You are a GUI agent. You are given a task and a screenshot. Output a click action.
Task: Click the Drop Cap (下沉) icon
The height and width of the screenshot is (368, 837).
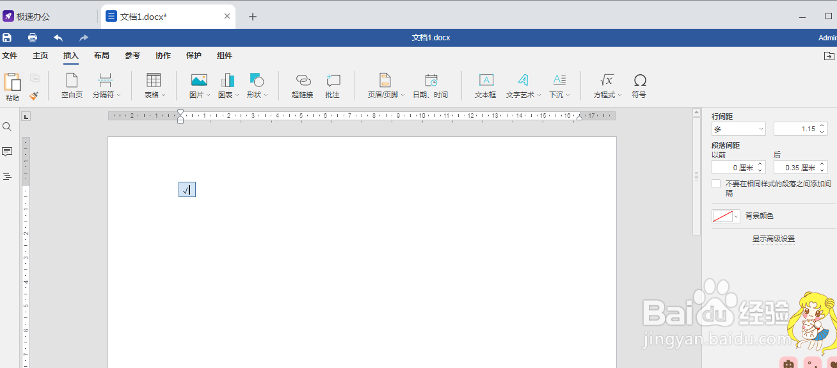[x=559, y=80]
